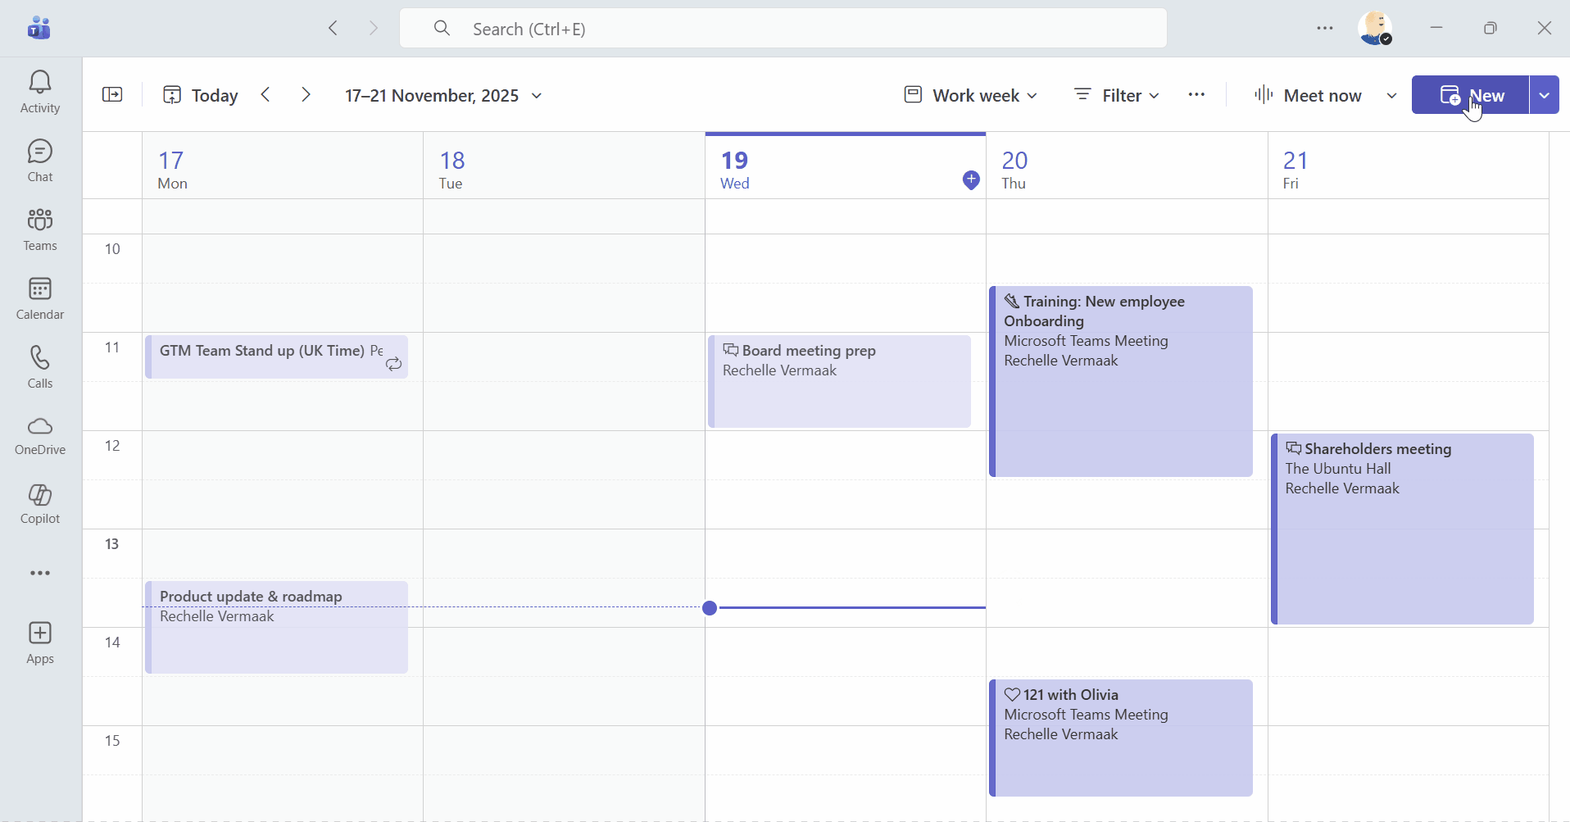This screenshot has width=1570, height=822.
Task: Switch to the Calendar section
Action: click(39, 296)
